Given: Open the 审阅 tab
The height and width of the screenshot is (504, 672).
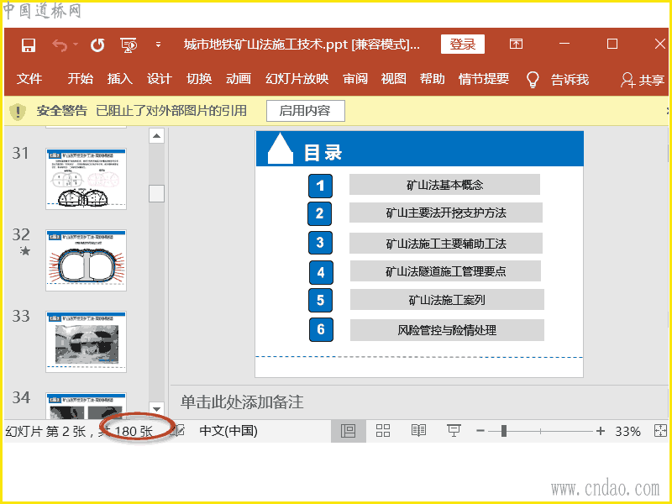Looking at the screenshot, I should click(x=355, y=79).
